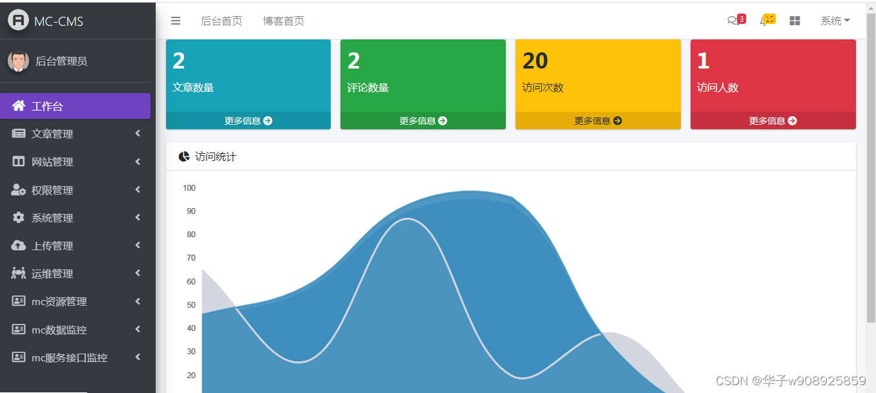Click the arrow icon on 访问次数 card footer
The image size is (876, 393).
(618, 121)
